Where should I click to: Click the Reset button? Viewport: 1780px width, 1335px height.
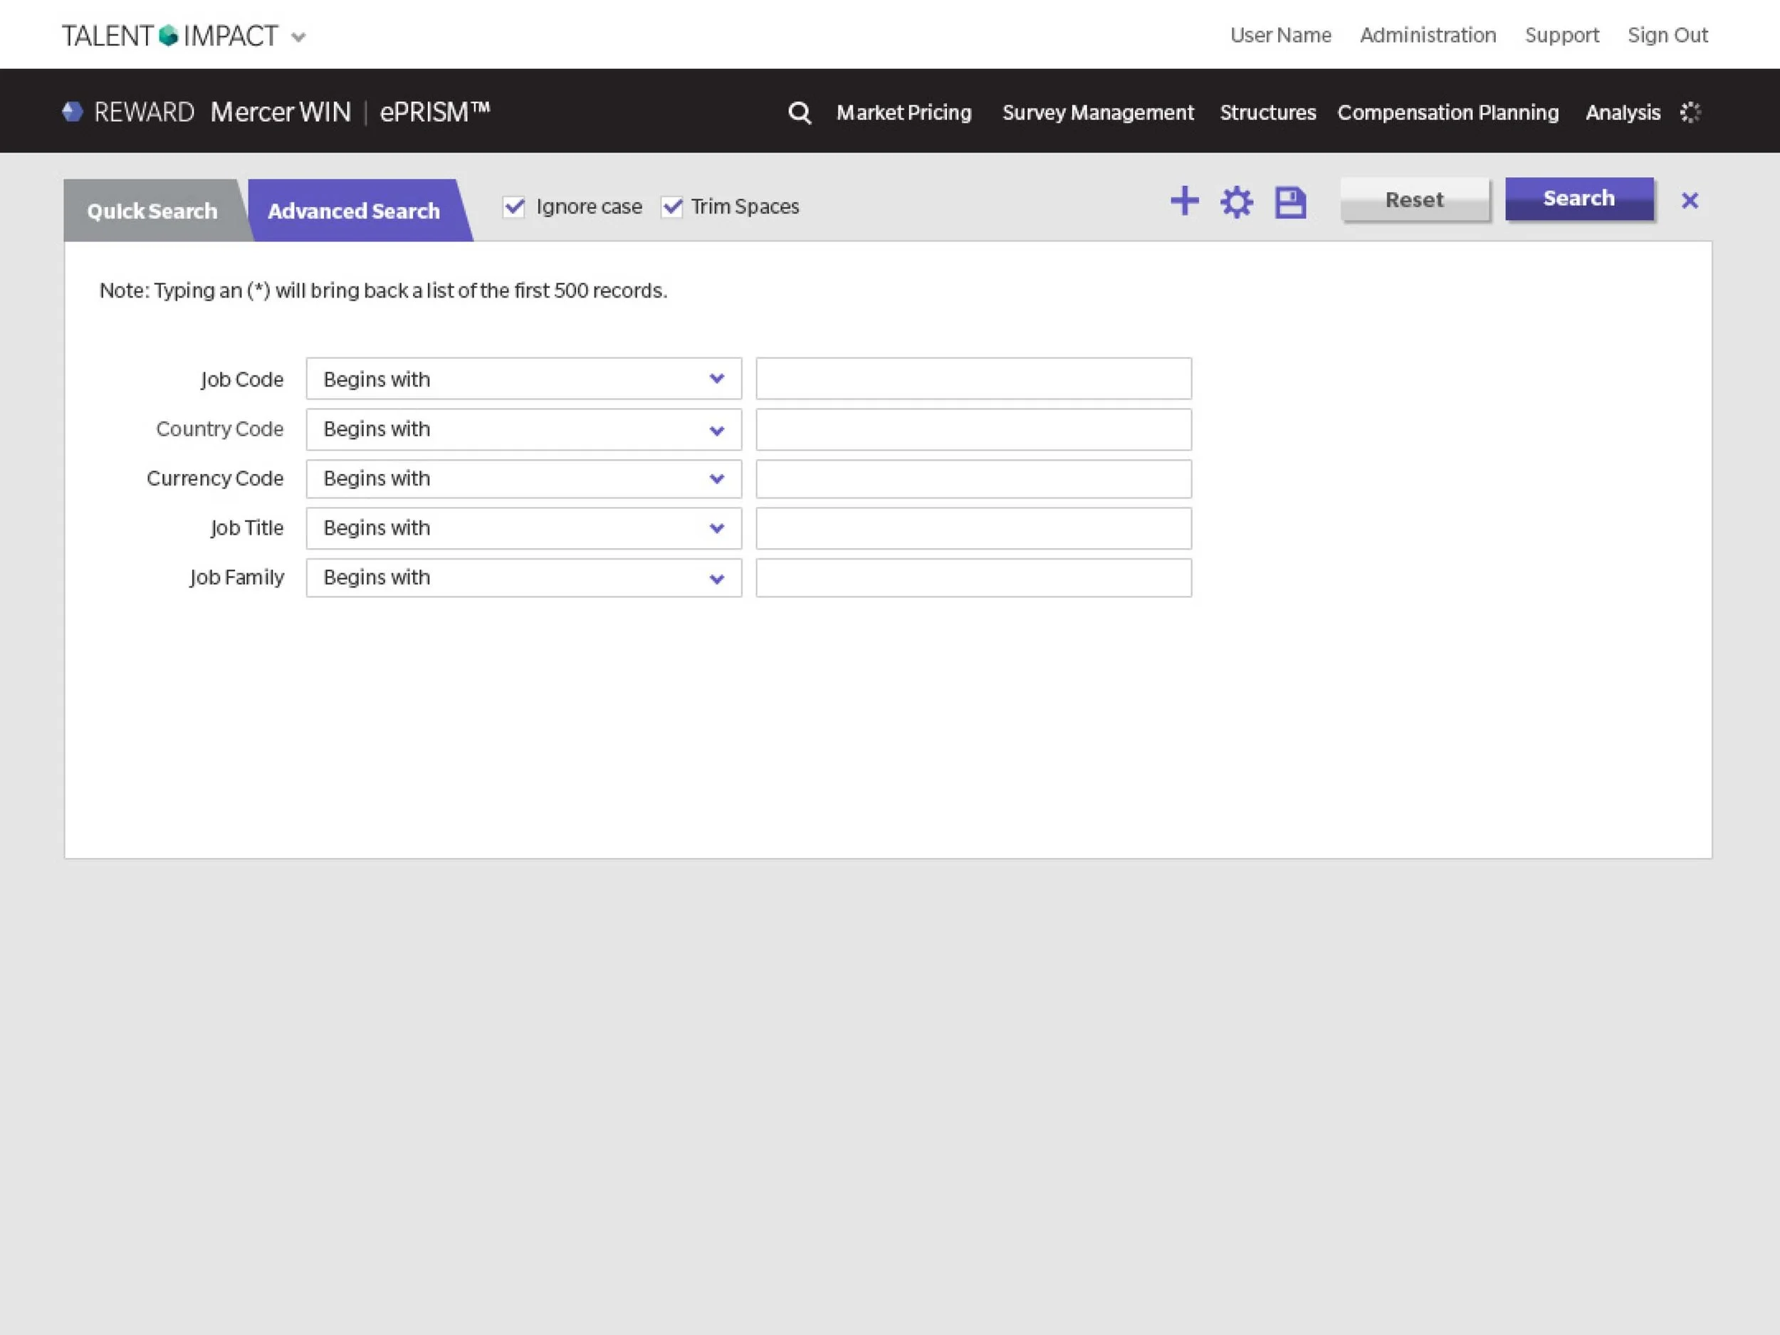pyautogui.click(x=1415, y=199)
